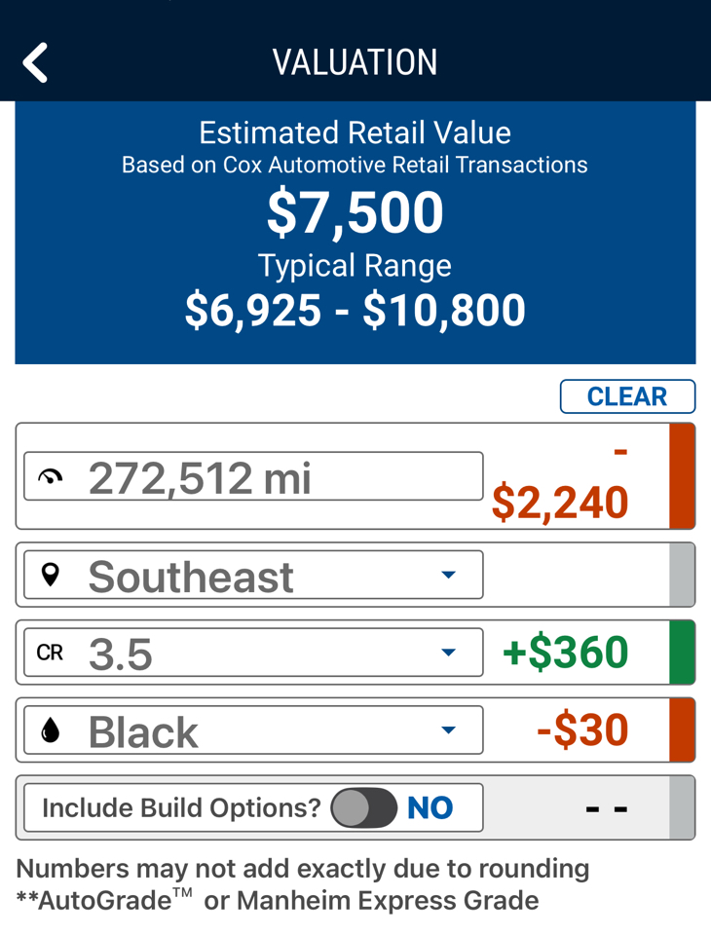Screen dimensions: 711x935
Task: Tap the odometer speedometer icon
Action: coord(51,476)
